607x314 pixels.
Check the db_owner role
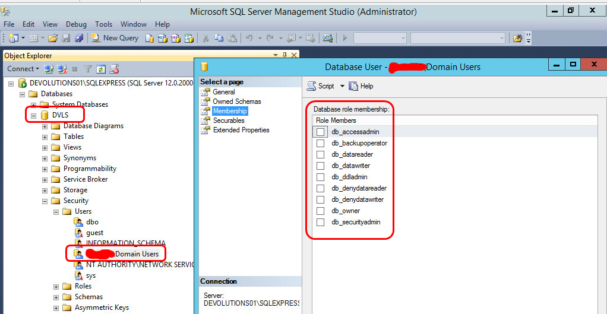320,211
